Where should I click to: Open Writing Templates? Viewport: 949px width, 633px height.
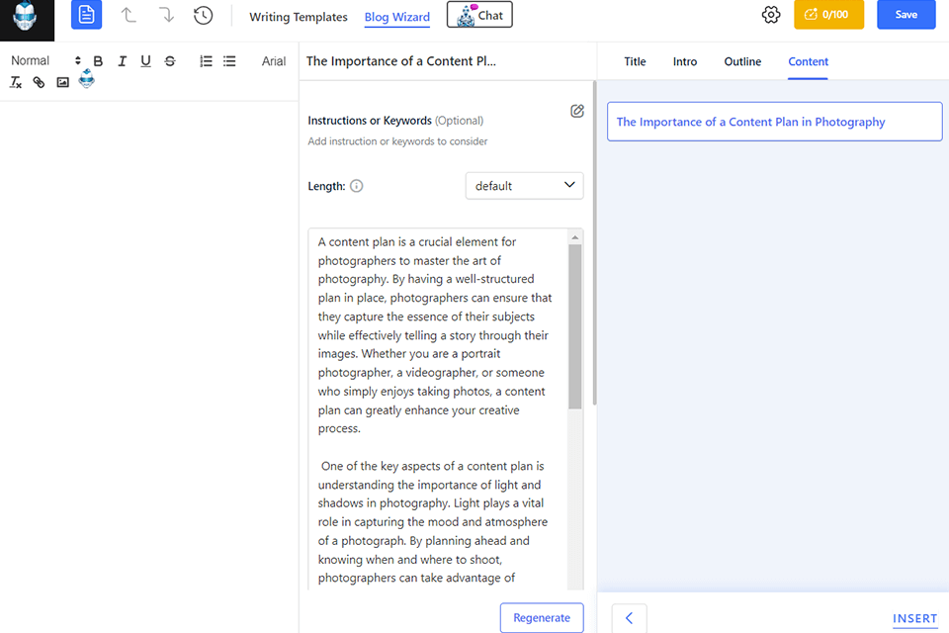pos(299,17)
